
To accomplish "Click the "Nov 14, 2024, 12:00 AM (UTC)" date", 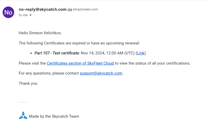I will (108, 53).
